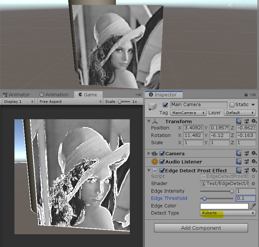Open Game panel options menu icon
This screenshot has height=247, width=259.
pos(138,95)
